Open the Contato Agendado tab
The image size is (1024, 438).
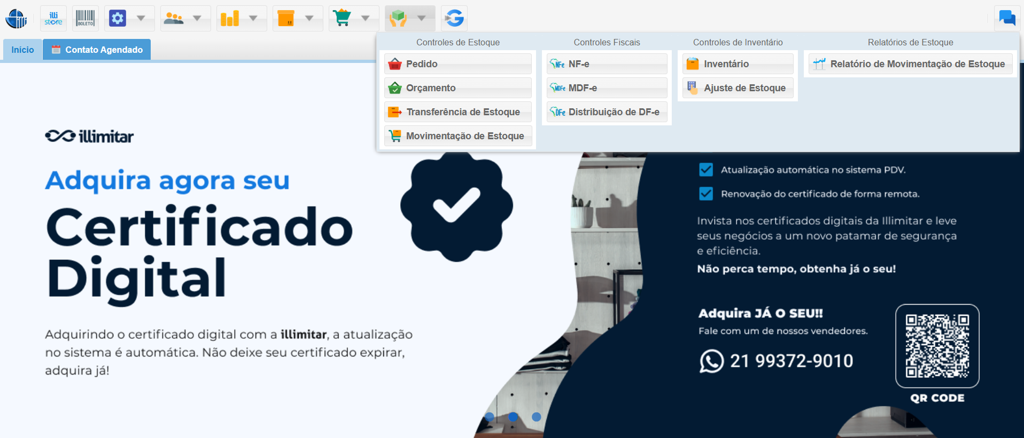97,50
